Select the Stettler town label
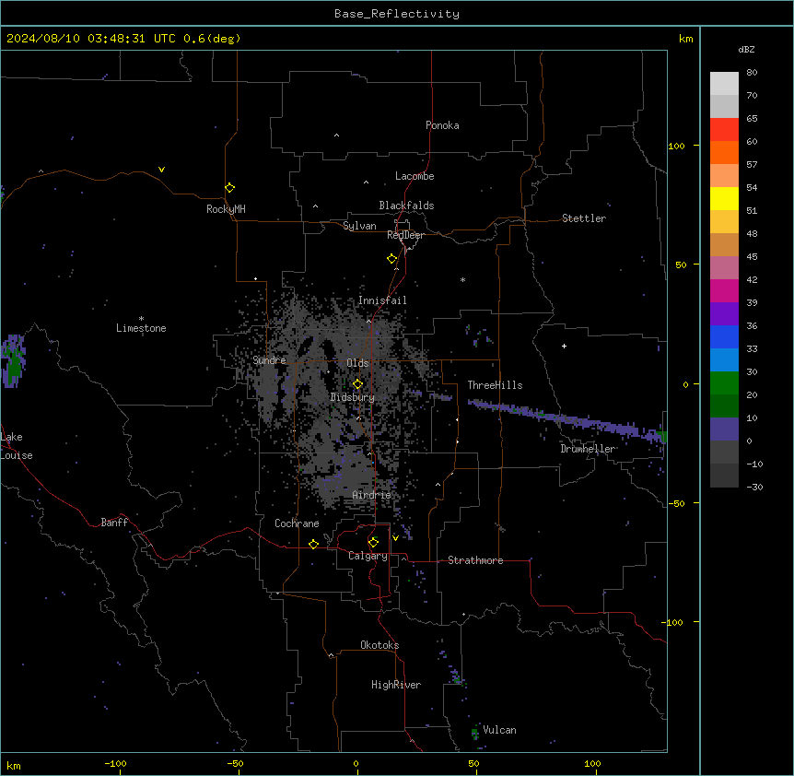This screenshot has height=776, width=794. 584,218
